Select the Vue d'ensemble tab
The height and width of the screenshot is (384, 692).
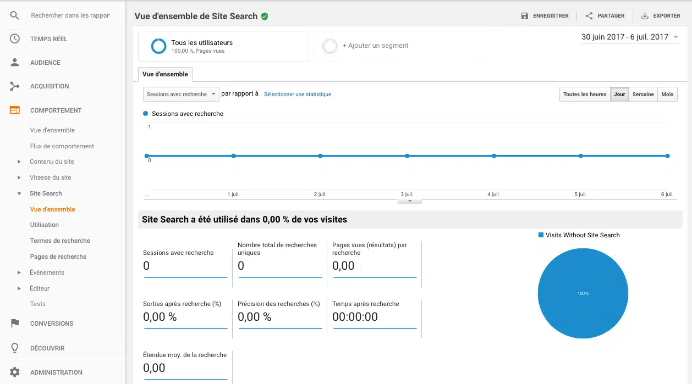click(165, 74)
